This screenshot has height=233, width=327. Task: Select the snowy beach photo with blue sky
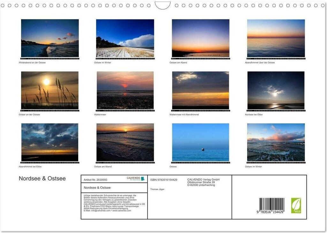click(x=125, y=38)
